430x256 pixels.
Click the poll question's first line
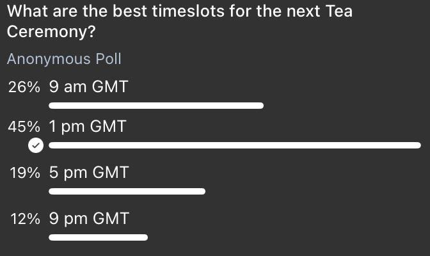click(x=180, y=12)
